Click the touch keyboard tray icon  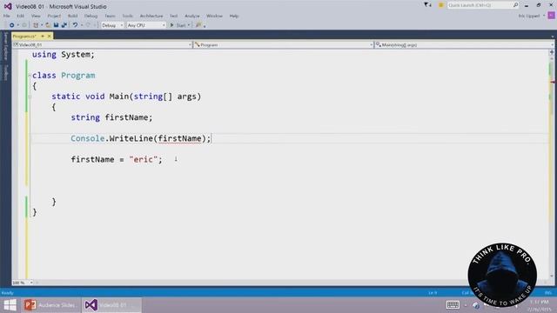453,305
